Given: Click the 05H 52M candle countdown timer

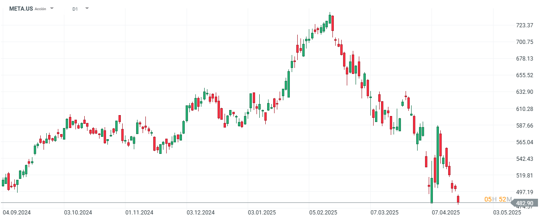Looking at the screenshot, I should tap(498, 199).
